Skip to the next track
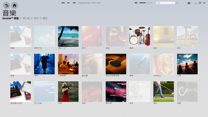This screenshot has height=117, width=208. pos(74,3)
